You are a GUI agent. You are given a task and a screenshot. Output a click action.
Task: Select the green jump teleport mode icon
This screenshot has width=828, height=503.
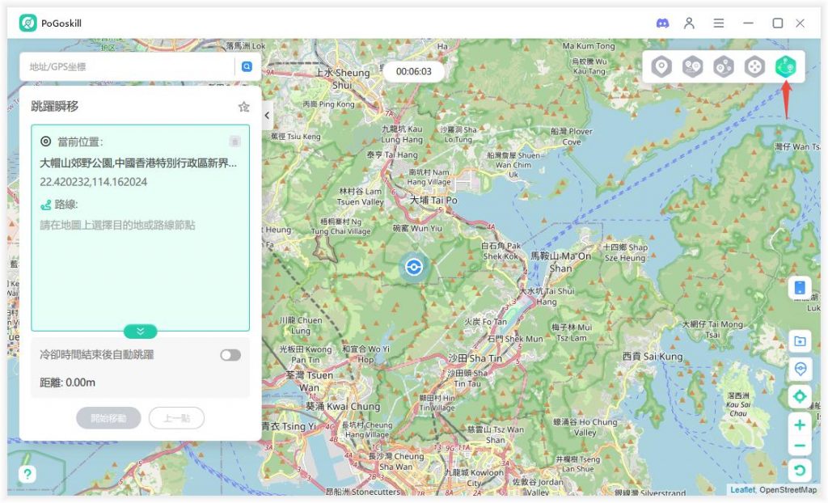(x=785, y=67)
